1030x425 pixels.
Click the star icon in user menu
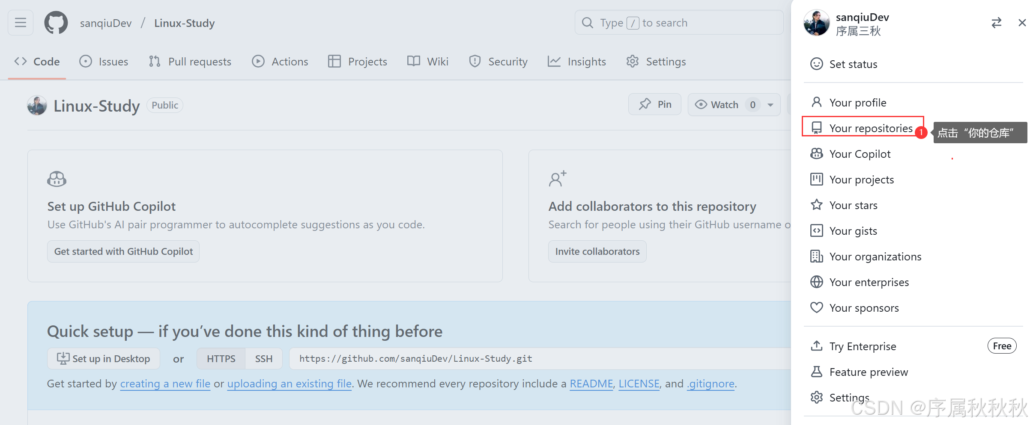pyautogui.click(x=816, y=205)
